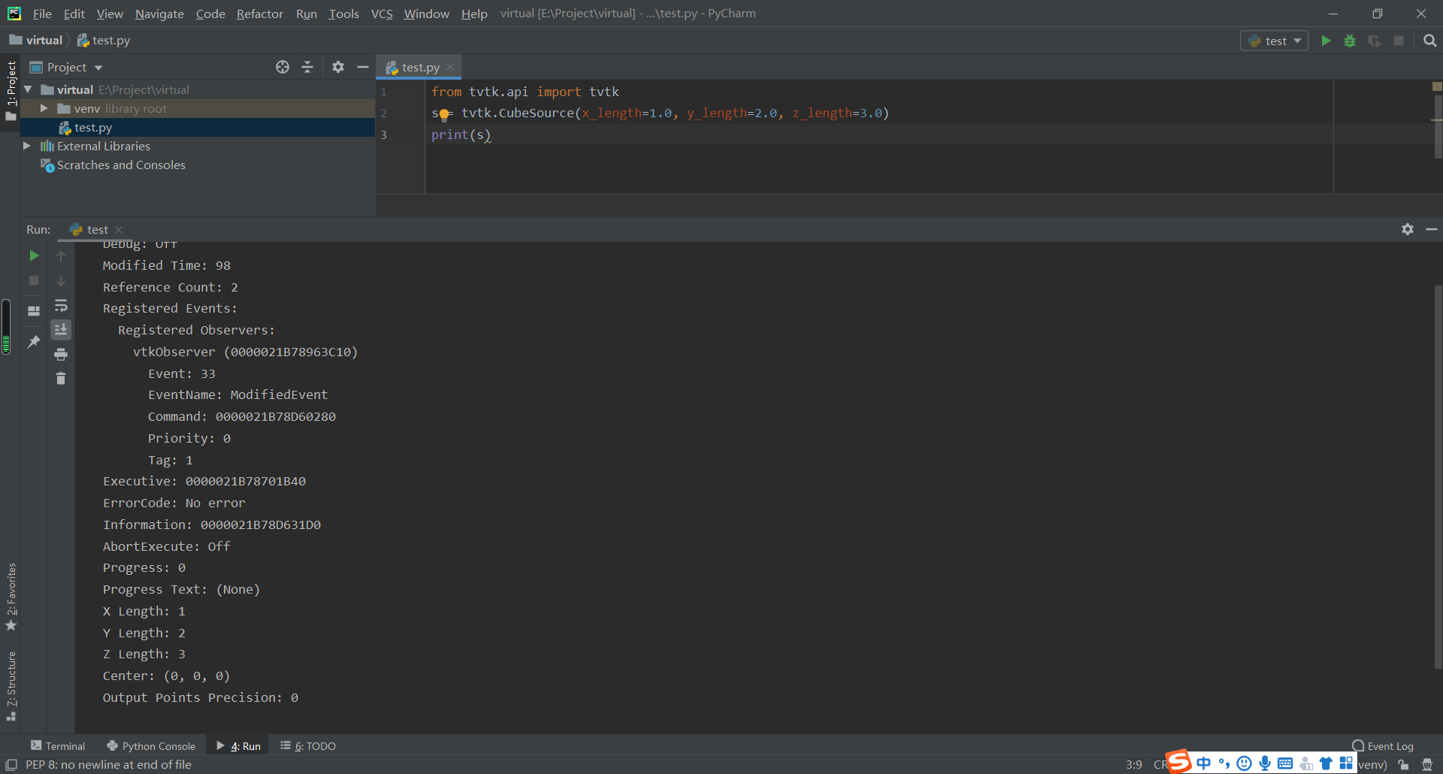Expand External Libraries tree node
Viewport: 1443px width, 774px height.
point(28,146)
